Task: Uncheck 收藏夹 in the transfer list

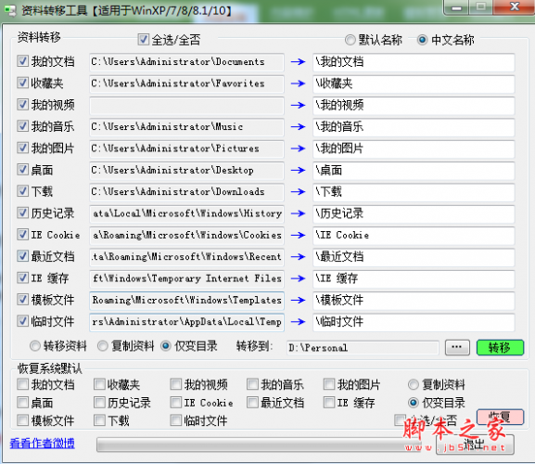Action: [22, 83]
